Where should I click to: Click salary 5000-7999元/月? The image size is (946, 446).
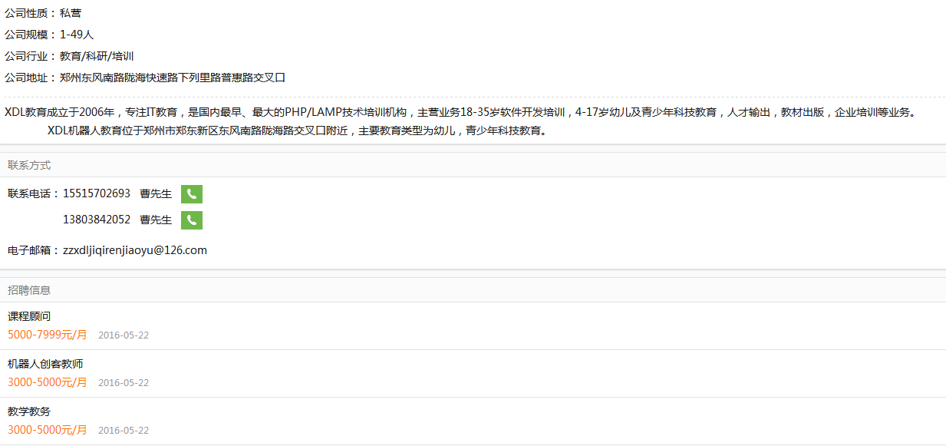point(48,335)
